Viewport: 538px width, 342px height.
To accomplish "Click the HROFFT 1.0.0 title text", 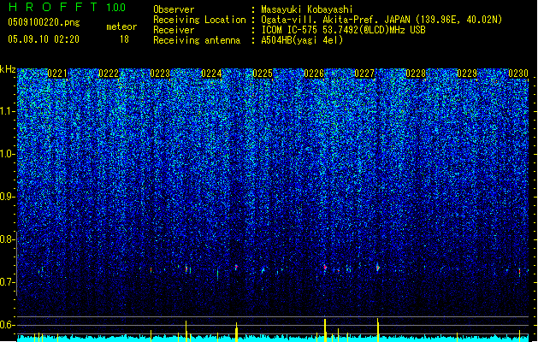I will tap(67, 7).
